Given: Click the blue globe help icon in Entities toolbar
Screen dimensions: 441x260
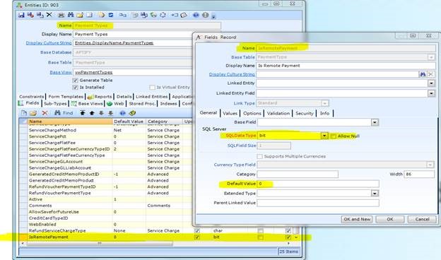Looking at the screenshot, I should [x=196, y=15].
